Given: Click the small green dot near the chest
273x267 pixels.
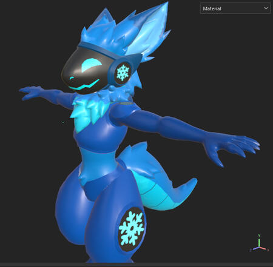Looking at the screenshot, I should point(63,122).
